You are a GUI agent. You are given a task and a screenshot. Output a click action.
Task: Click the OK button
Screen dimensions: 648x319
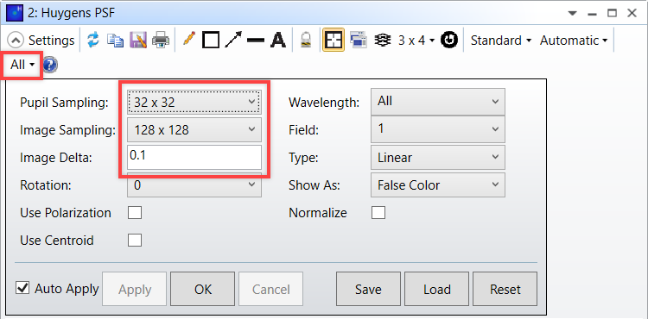202,290
